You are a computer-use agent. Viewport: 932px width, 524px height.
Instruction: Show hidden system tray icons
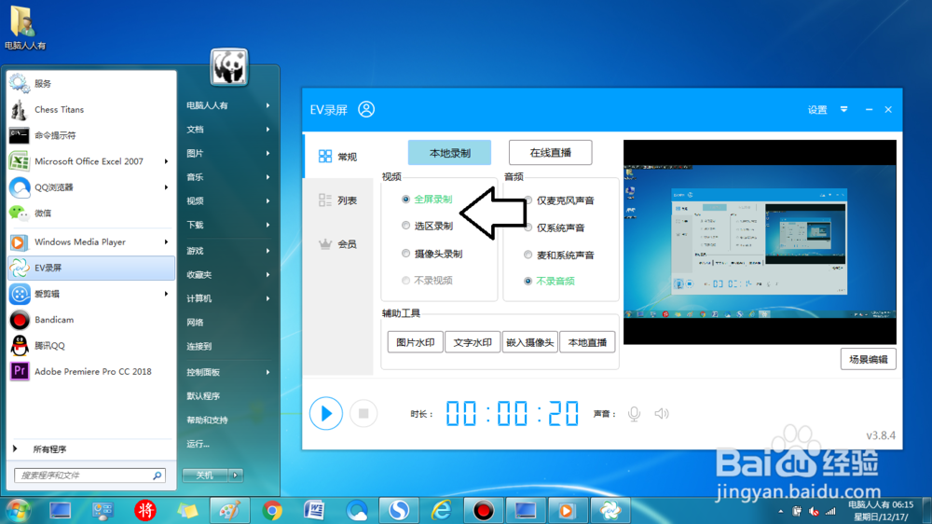pyautogui.click(x=780, y=512)
